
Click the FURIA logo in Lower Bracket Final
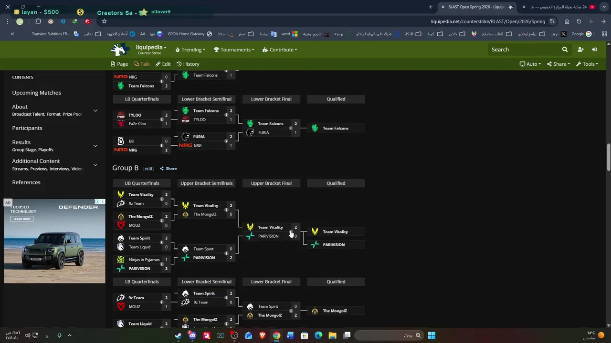[250, 132]
